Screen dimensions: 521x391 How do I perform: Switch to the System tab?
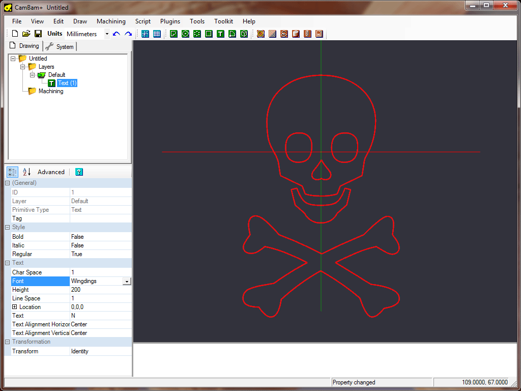click(60, 46)
